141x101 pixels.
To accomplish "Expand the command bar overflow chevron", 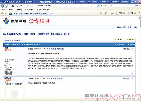I will point(140,12).
